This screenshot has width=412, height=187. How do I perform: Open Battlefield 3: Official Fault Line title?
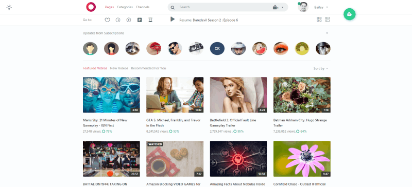tap(233, 123)
